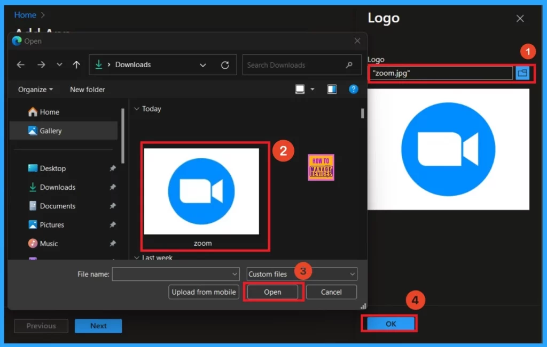This screenshot has height=347, width=547.
Task: Toggle the preview pane
Action: pyautogui.click(x=332, y=89)
